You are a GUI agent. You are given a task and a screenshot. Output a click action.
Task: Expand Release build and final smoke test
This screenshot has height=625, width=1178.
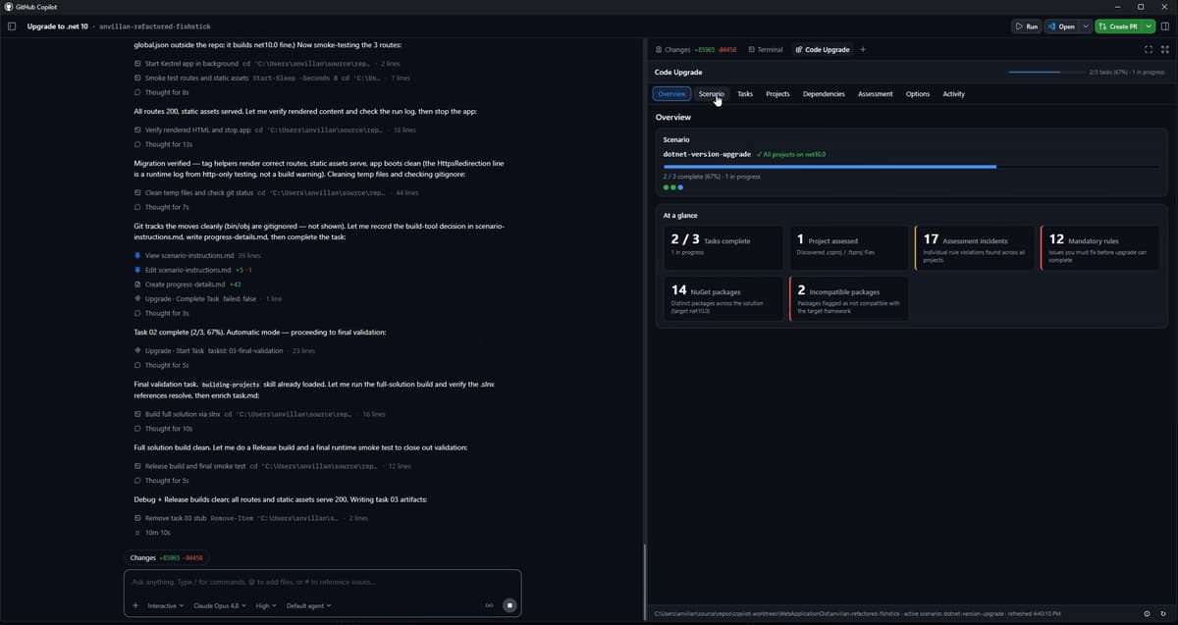pyautogui.click(x=271, y=466)
